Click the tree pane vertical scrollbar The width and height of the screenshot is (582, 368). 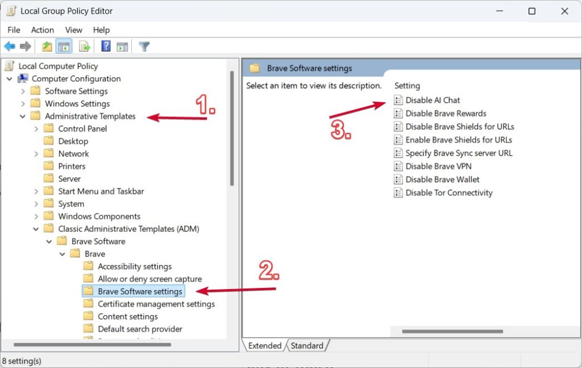(x=232, y=128)
